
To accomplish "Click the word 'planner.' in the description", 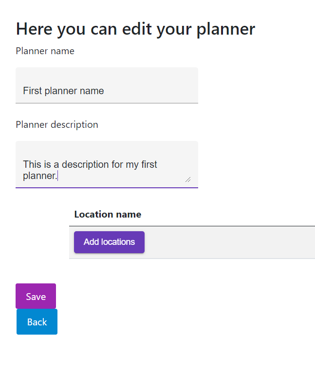I will pyautogui.click(x=40, y=176).
